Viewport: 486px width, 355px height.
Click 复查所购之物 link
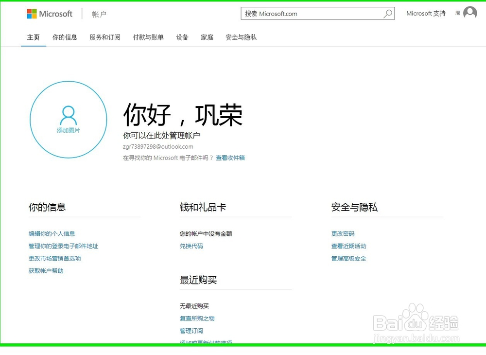click(x=197, y=319)
